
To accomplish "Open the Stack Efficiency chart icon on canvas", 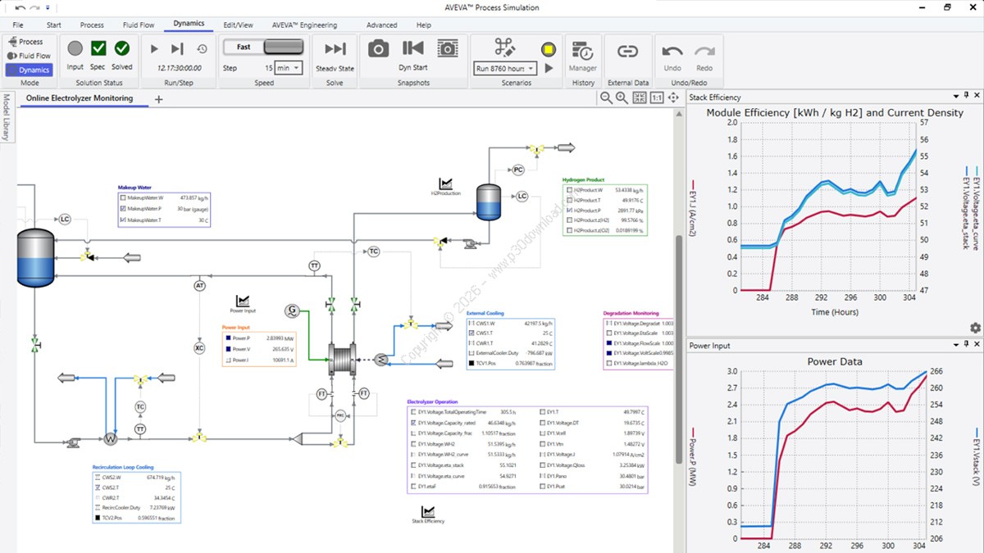I will point(428,511).
